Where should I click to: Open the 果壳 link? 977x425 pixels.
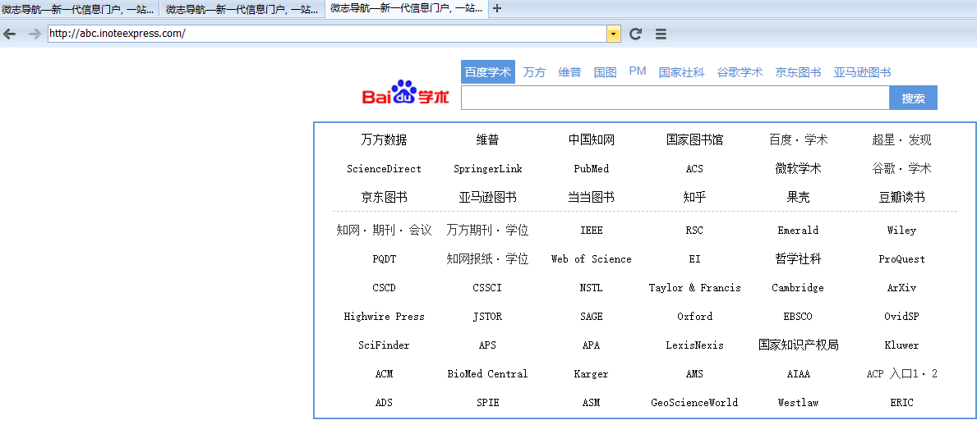pyautogui.click(x=798, y=197)
